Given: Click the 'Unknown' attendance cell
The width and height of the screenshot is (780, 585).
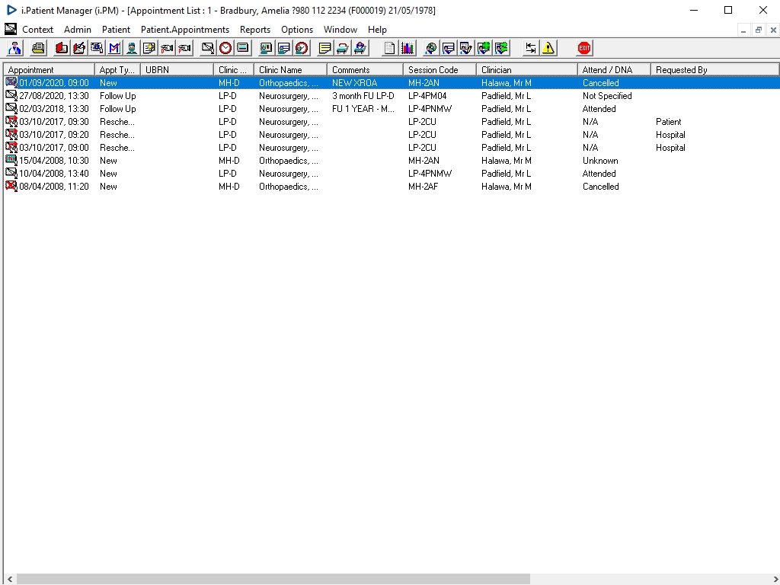Looking at the screenshot, I should coord(600,161).
